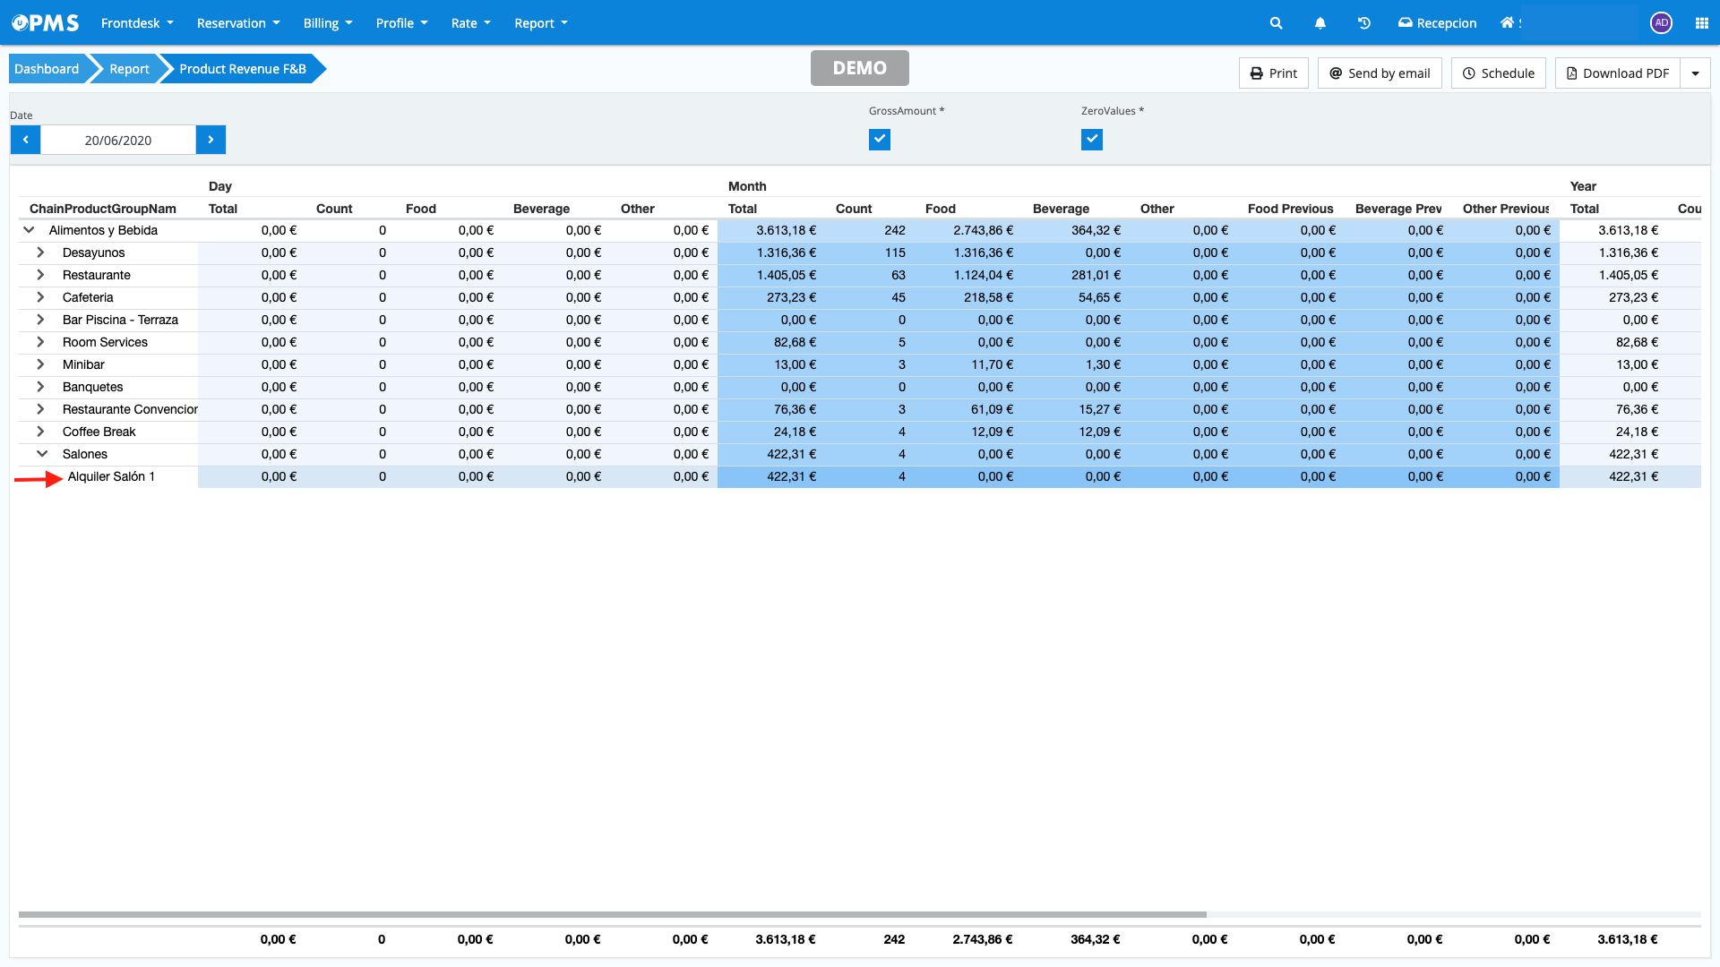Go to previous date arrow

25,140
